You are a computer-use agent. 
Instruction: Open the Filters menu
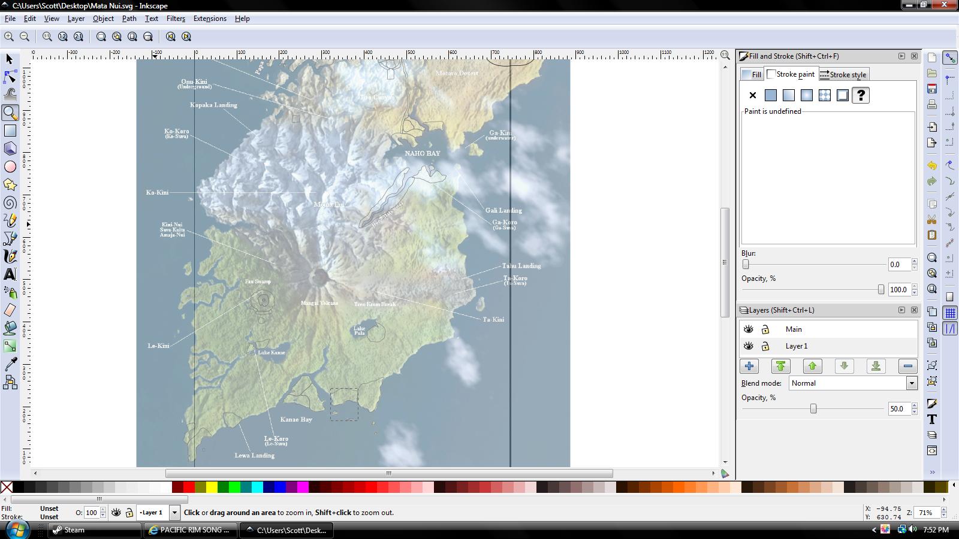pyautogui.click(x=176, y=19)
